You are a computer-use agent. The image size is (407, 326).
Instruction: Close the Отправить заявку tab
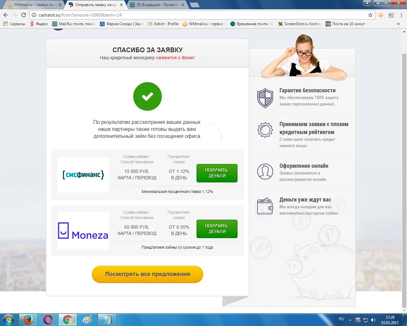[121, 5]
